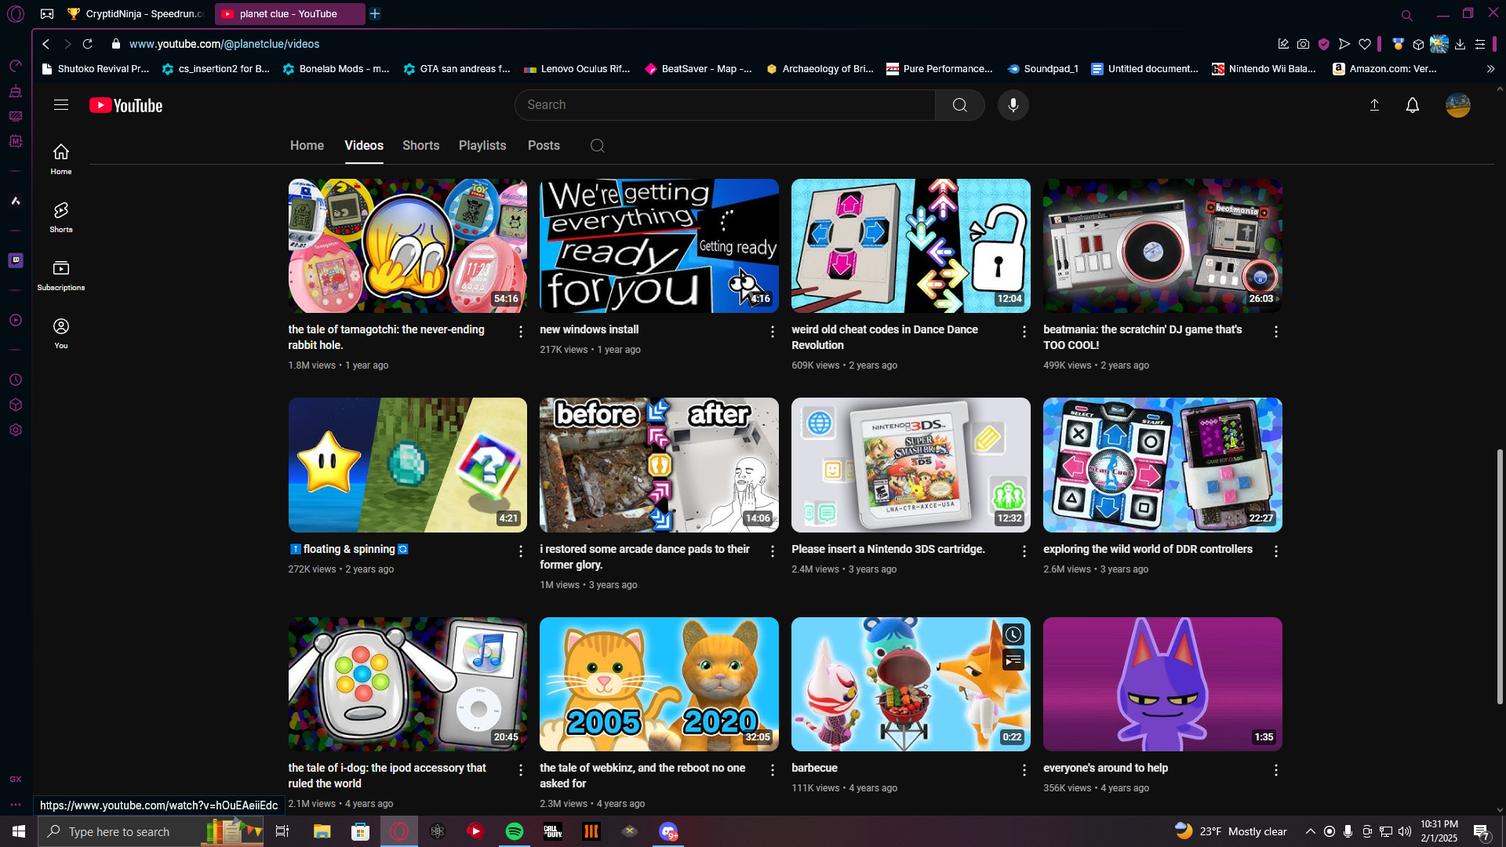Click the Watch later clock on the barbecue thumbnail
The width and height of the screenshot is (1506, 847).
pyautogui.click(x=1013, y=634)
